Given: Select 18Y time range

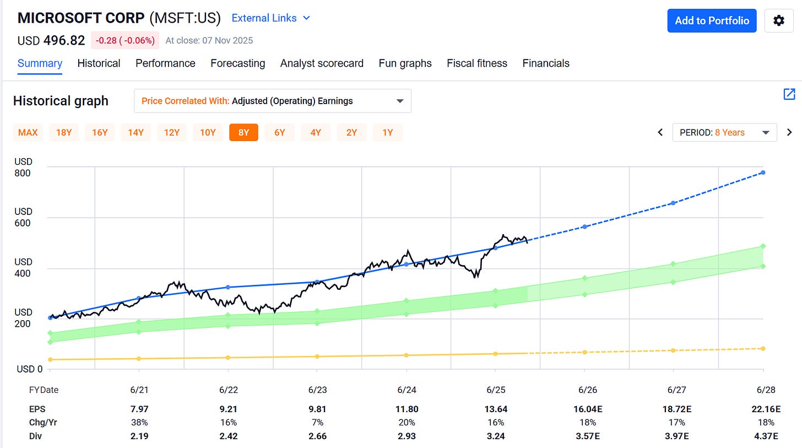Looking at the screenshot, I should click(64, 132).
